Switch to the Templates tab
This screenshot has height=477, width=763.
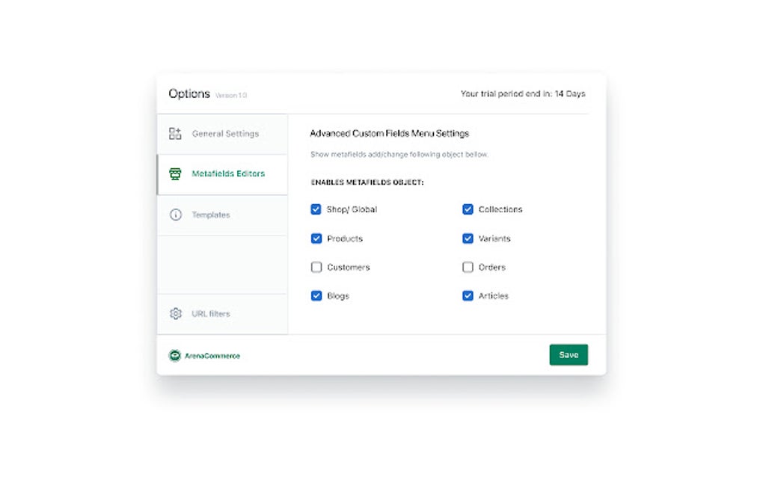point(211,215)
